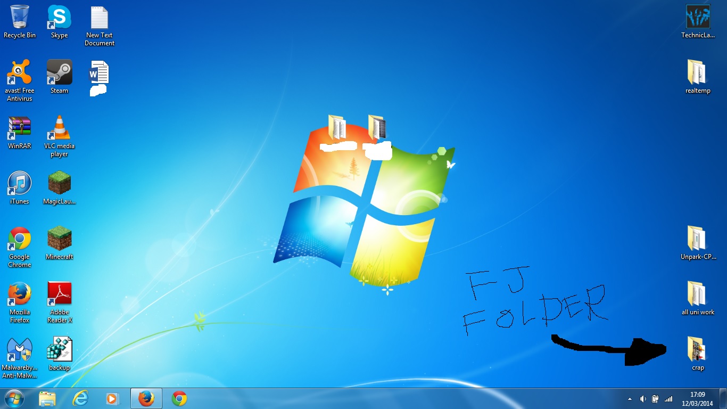The image size is (727, 409).
Task: Open the clock showing 17:09
Action: 698,399
